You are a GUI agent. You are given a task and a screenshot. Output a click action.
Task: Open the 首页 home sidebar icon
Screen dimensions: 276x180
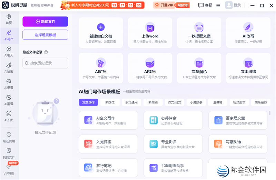[x=9, y=19]
